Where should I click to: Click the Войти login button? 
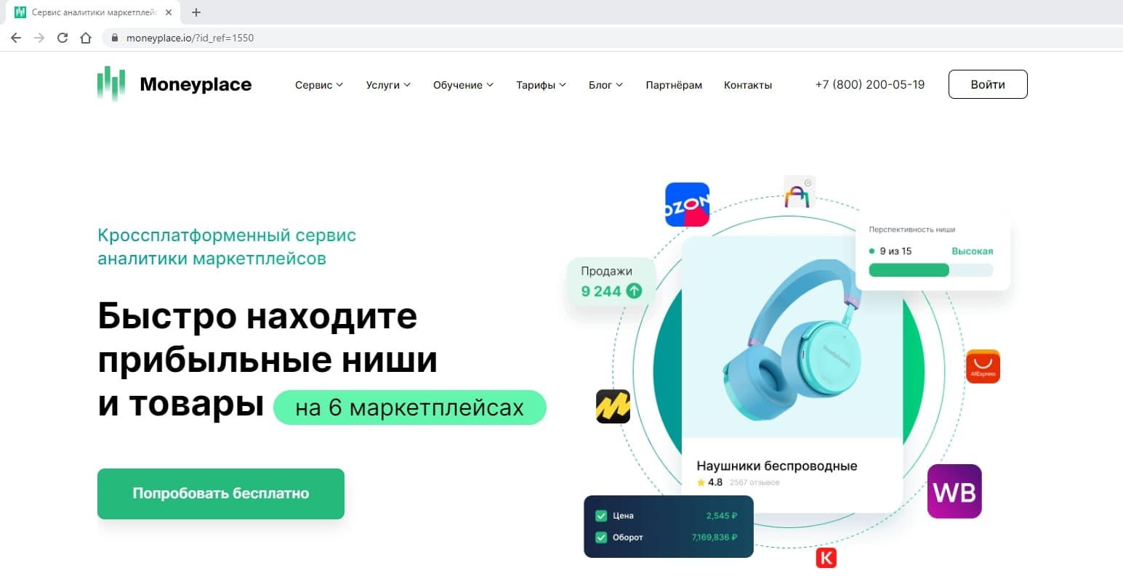(x=988, y=84)
